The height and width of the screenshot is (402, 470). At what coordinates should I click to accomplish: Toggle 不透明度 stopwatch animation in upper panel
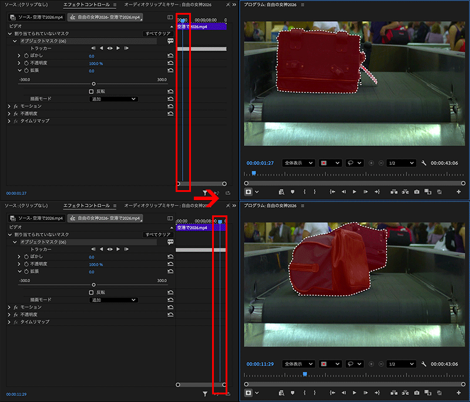coord(26,63)
